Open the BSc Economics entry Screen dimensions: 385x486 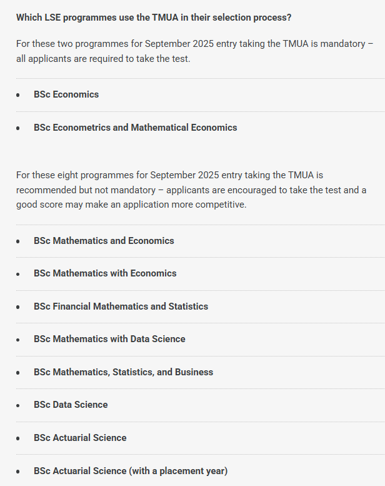(x=66, y=94)
